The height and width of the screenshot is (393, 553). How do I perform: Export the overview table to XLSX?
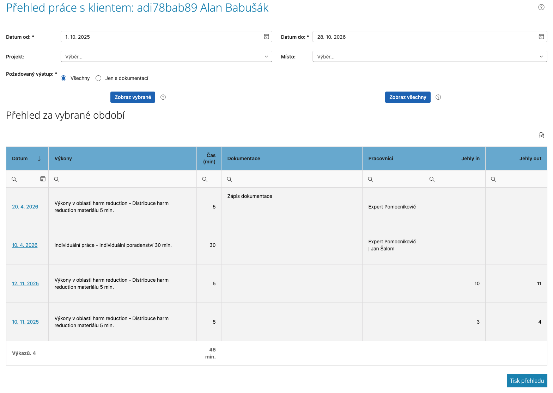[x=542, y=135]
